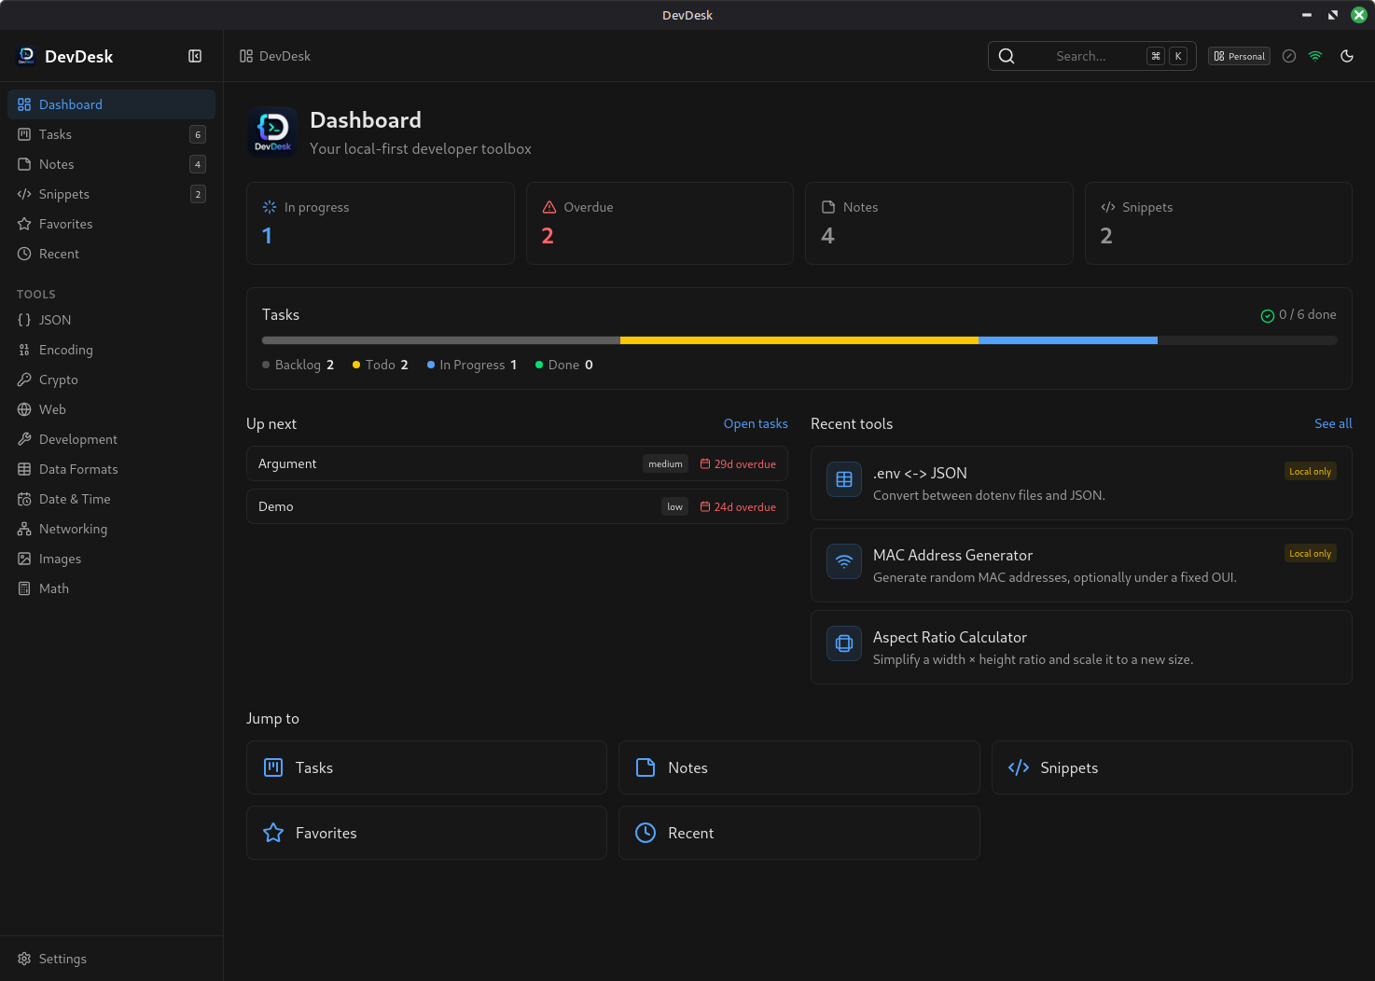Click the circular slash status icon in header
1375x981 pixels.
1289,56
